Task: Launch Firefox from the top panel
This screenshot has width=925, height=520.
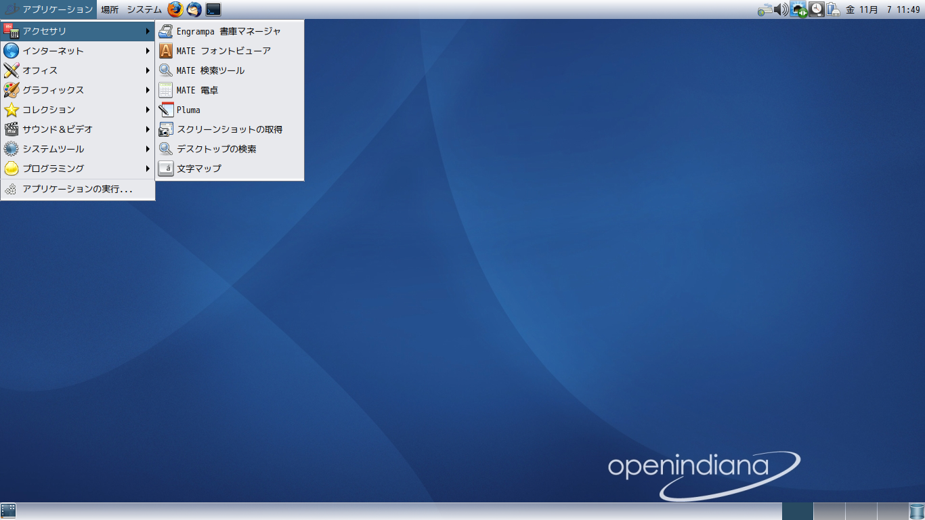Action: point(175,9)
